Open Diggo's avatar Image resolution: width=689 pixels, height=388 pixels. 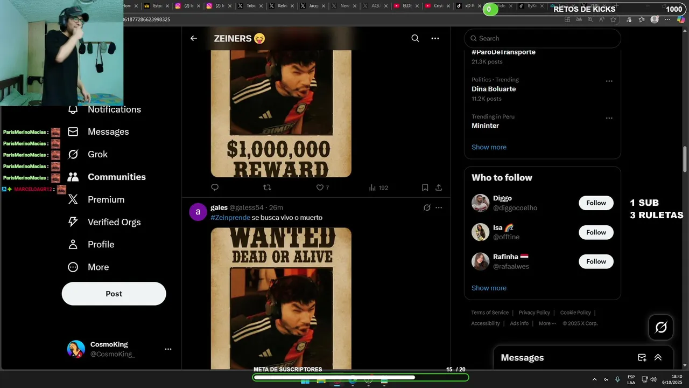[480, 203]
